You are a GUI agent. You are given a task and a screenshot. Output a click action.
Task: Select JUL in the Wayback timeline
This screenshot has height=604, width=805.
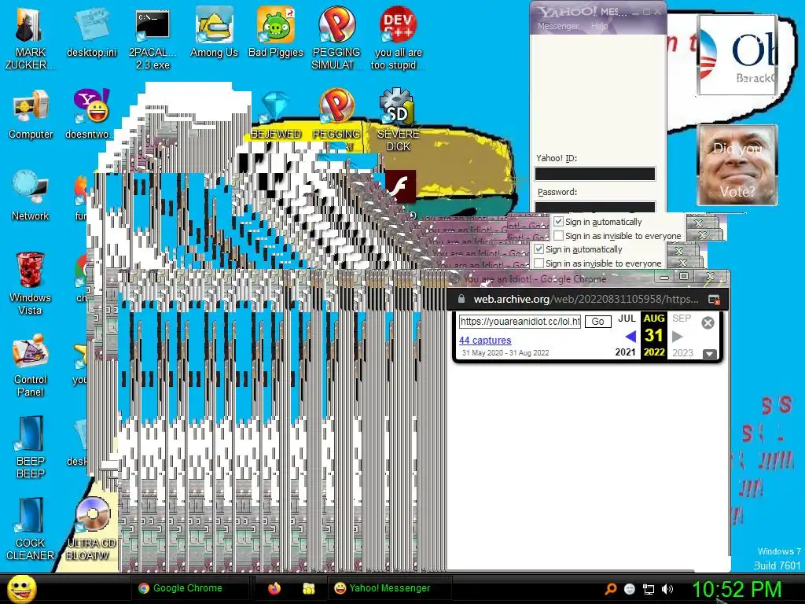627,319
